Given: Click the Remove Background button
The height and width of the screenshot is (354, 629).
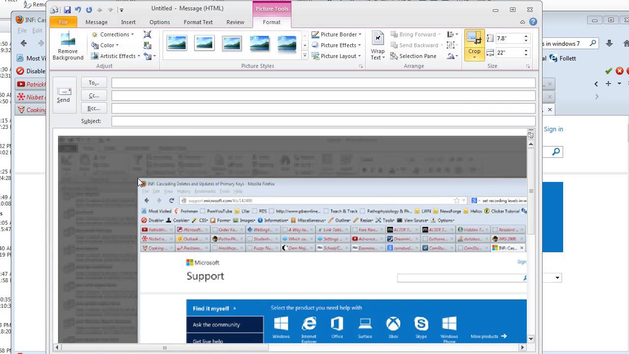Looking at the screenshot, I should click(68, 46).
